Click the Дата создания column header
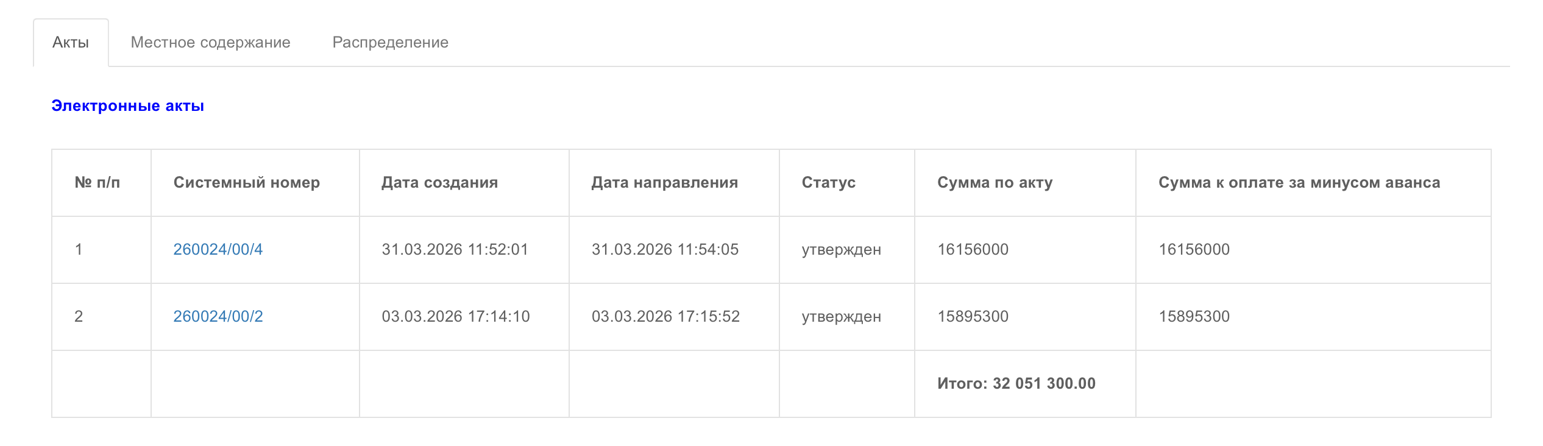1543x446 pixels. coord(439,183)
